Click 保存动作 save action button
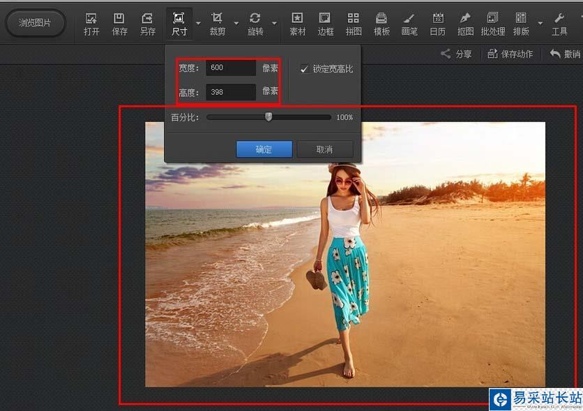583x411 pixels. pos(510,54)
